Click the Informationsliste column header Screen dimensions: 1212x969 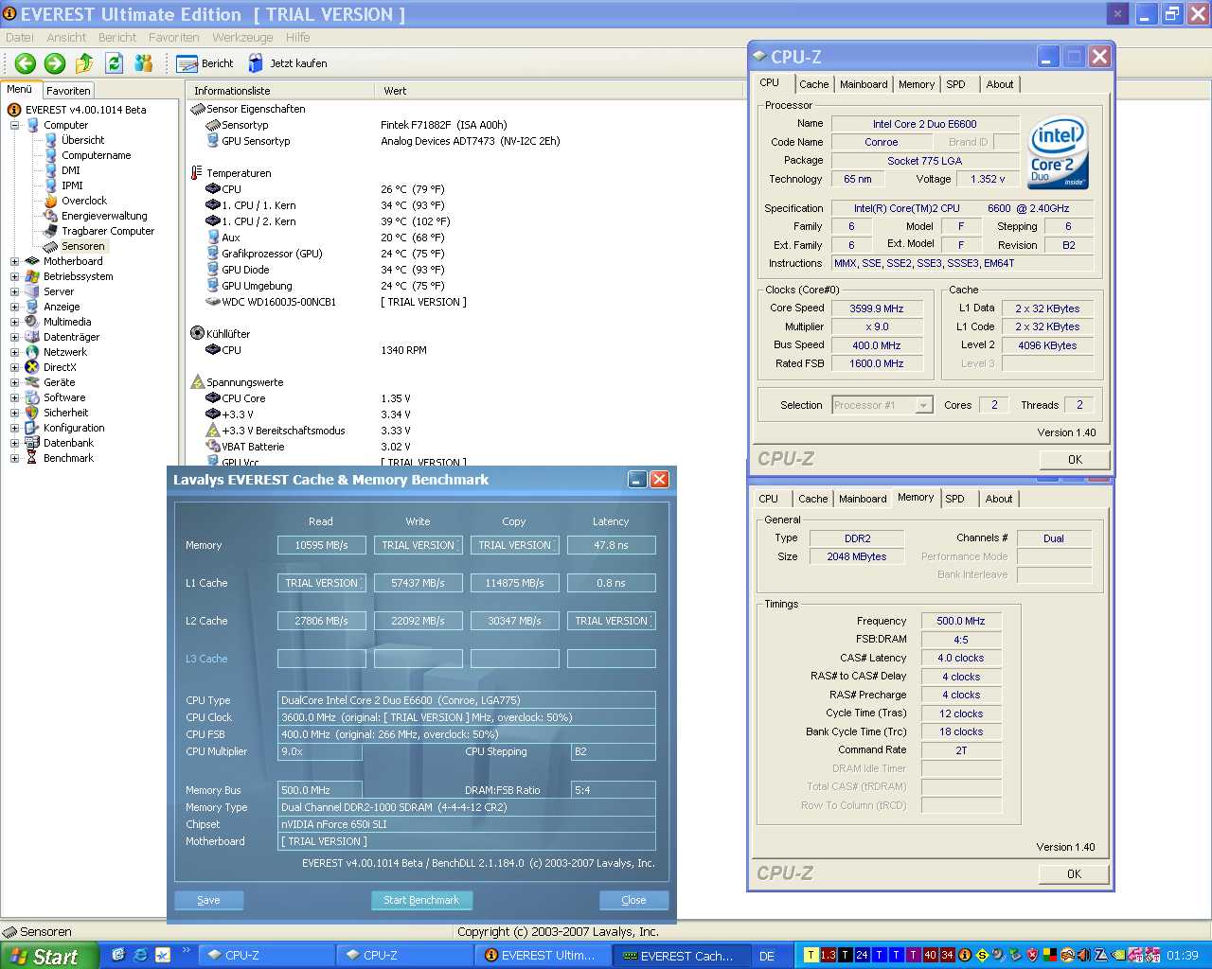280,91
